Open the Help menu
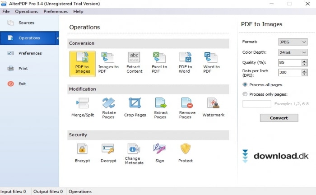 click(78, 11)
